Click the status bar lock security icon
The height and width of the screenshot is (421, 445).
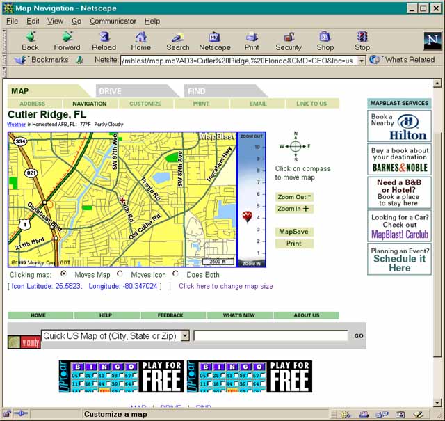pyautogui.click(x=7, y=414)
